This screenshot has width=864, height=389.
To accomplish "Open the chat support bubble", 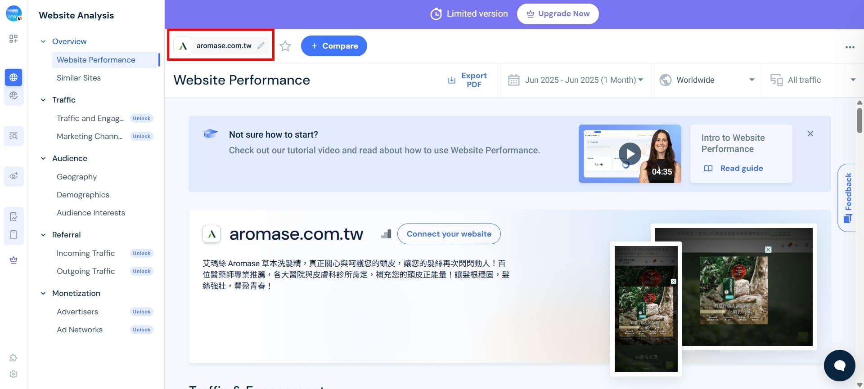I will pos(839,366).
